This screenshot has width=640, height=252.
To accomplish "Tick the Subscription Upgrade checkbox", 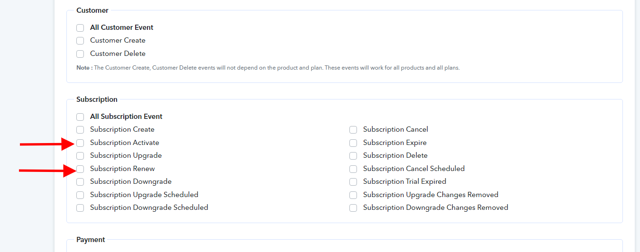I will [80, 156].
